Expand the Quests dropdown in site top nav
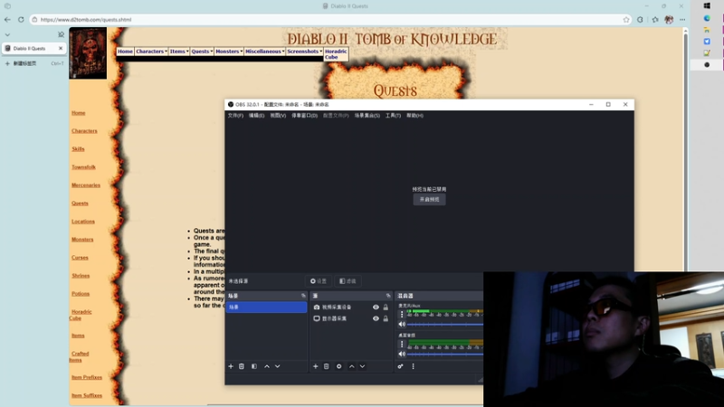The height and width of the screenshot is (407, 724). point(202,52)
